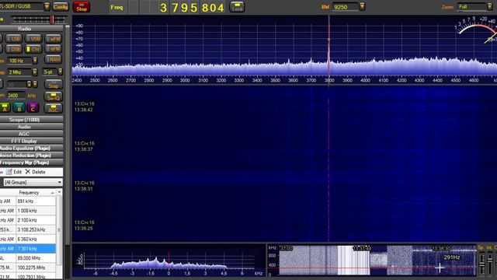Click the stepper up arrow below sample rate
Screen dimensions: 497x280
coord(30,84)
